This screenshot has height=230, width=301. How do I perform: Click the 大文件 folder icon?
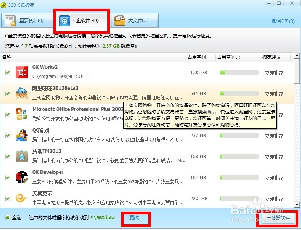pyautogui.click(x=120, y=21)
